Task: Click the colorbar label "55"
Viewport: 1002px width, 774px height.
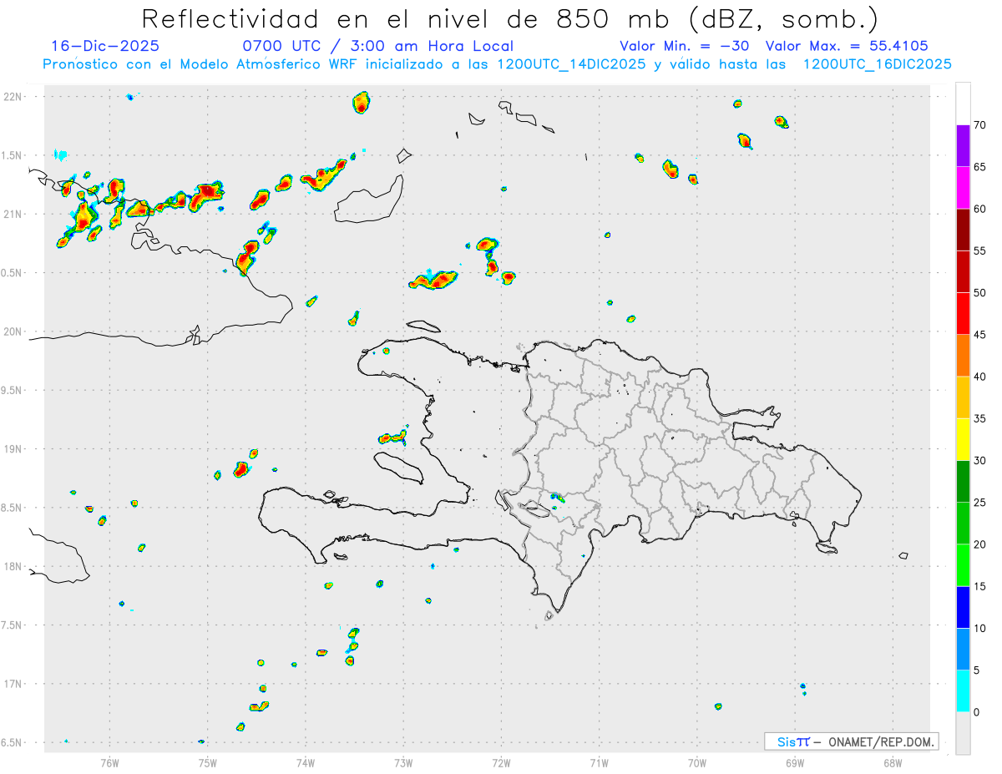Action: (979, 250)
